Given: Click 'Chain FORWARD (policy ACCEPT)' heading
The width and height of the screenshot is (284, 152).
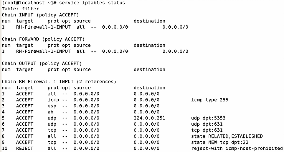Looking at the screenshot, I should [x=43, y=39].
